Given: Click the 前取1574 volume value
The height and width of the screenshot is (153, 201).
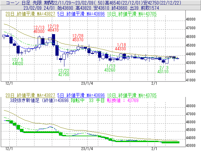Looking at the screenshot, I should click(x=150, y=8).
